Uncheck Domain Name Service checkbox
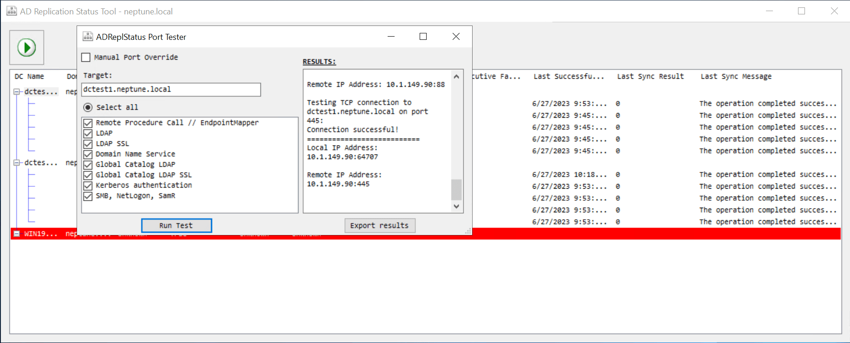The width and height of the screenshot is (850, 343). (x=88, y=154)
